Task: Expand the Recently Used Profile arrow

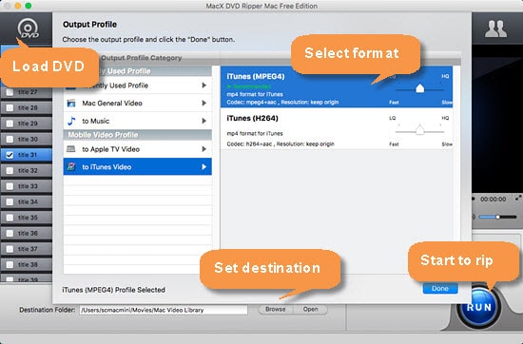Action: [203, 86]
